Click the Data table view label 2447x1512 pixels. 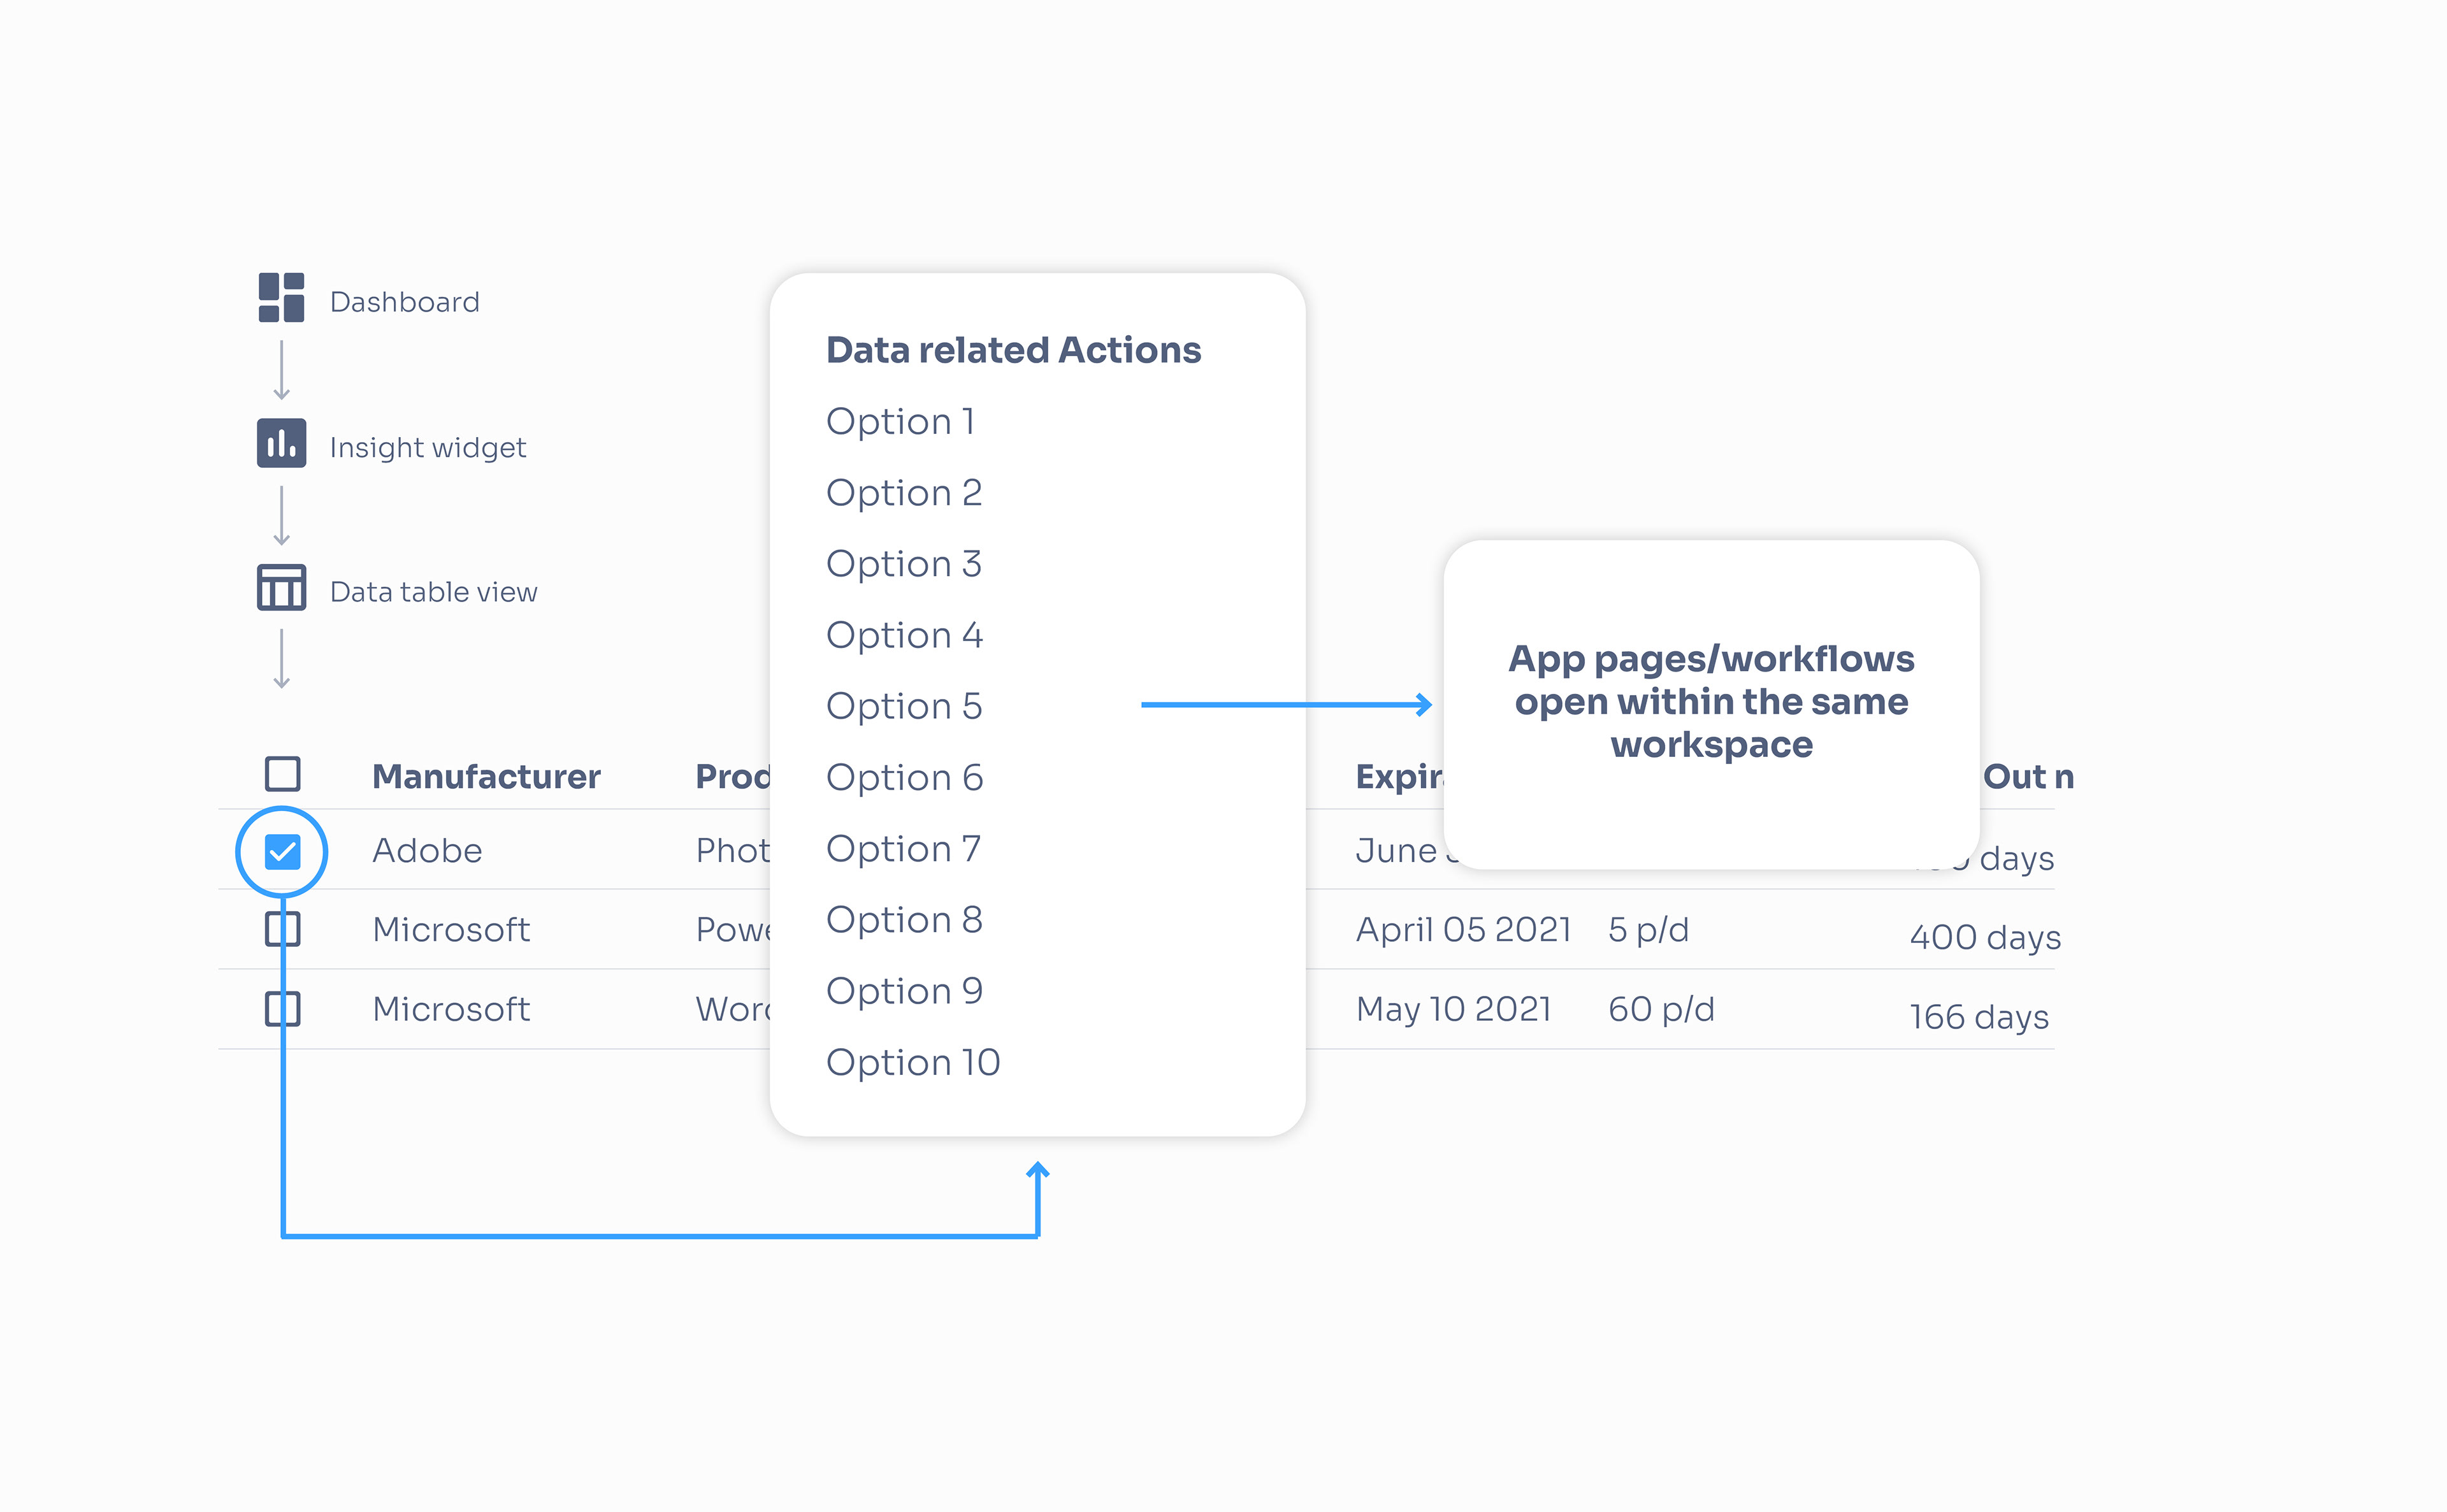coord(434,592)
